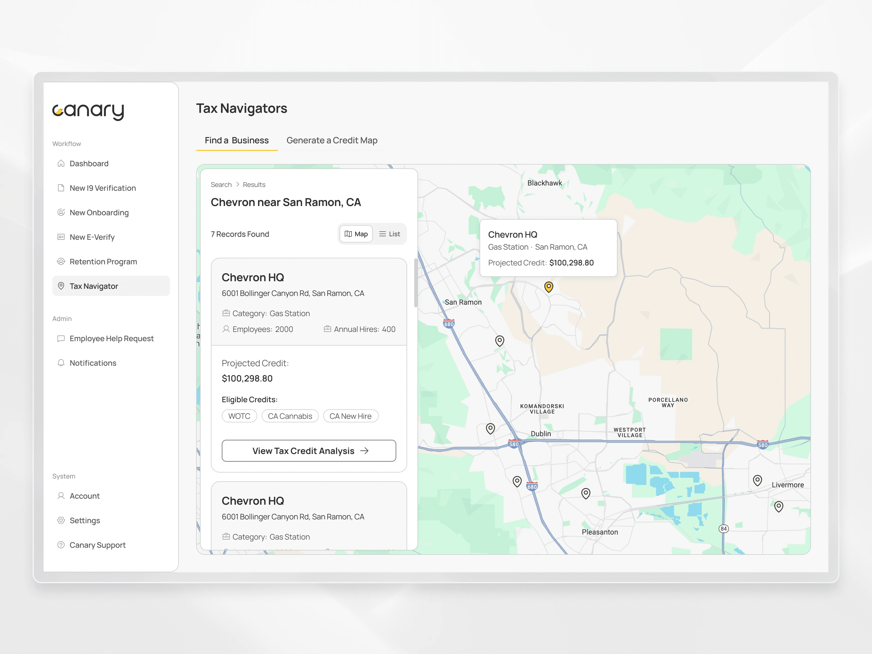Click the Dashboard home icon

tap(61, 163)
